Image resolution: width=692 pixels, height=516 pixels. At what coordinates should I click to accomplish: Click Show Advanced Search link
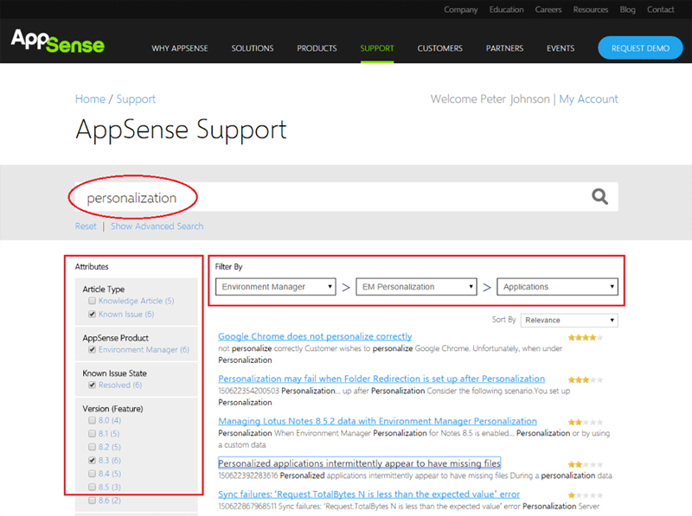pos(157,226)
